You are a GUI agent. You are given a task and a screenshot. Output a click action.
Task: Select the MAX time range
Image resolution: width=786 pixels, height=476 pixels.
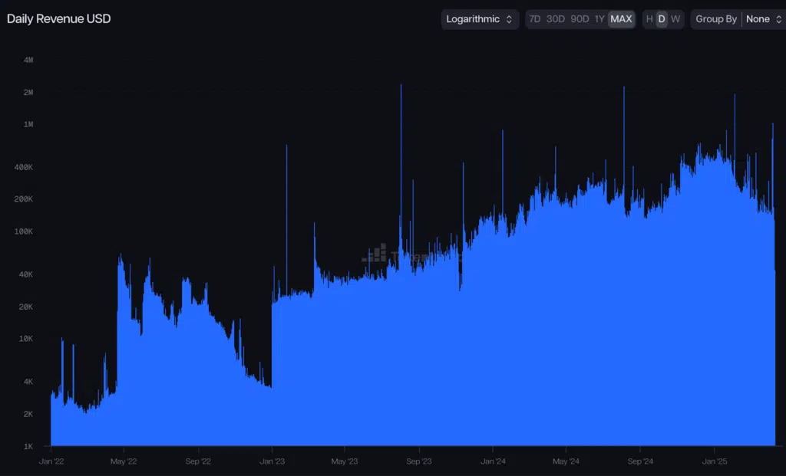621,19
